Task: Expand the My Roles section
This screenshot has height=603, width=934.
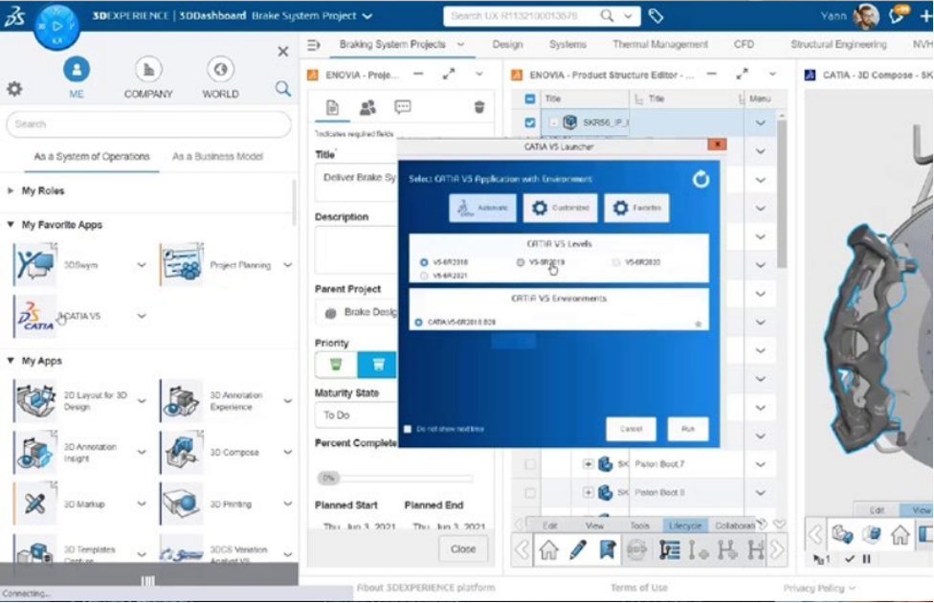Action: click(11, 191)
